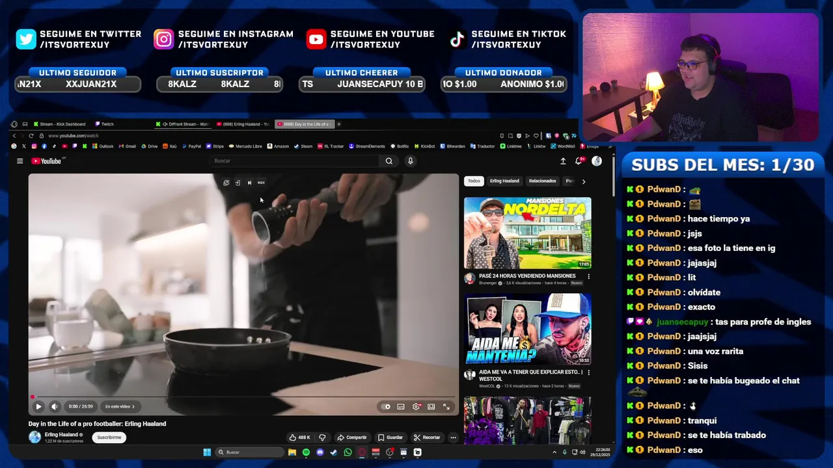
Task: Reload the page with browser refresh icon
Action: coord(31,136)
